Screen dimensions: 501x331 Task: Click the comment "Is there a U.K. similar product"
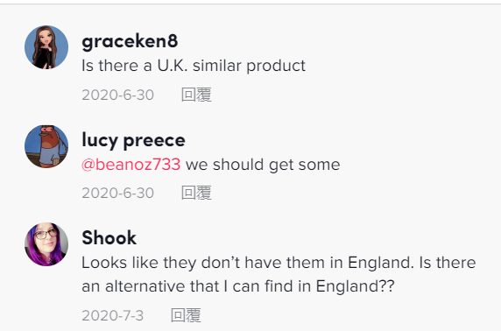194,66
